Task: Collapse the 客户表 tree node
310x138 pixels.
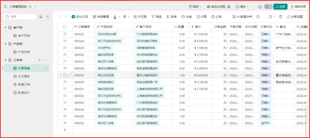Action: click(x=5, y=27)
